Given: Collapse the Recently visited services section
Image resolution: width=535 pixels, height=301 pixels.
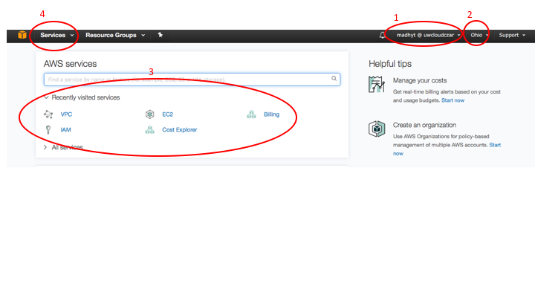Looking at the screenshot, I should (82, 97).
